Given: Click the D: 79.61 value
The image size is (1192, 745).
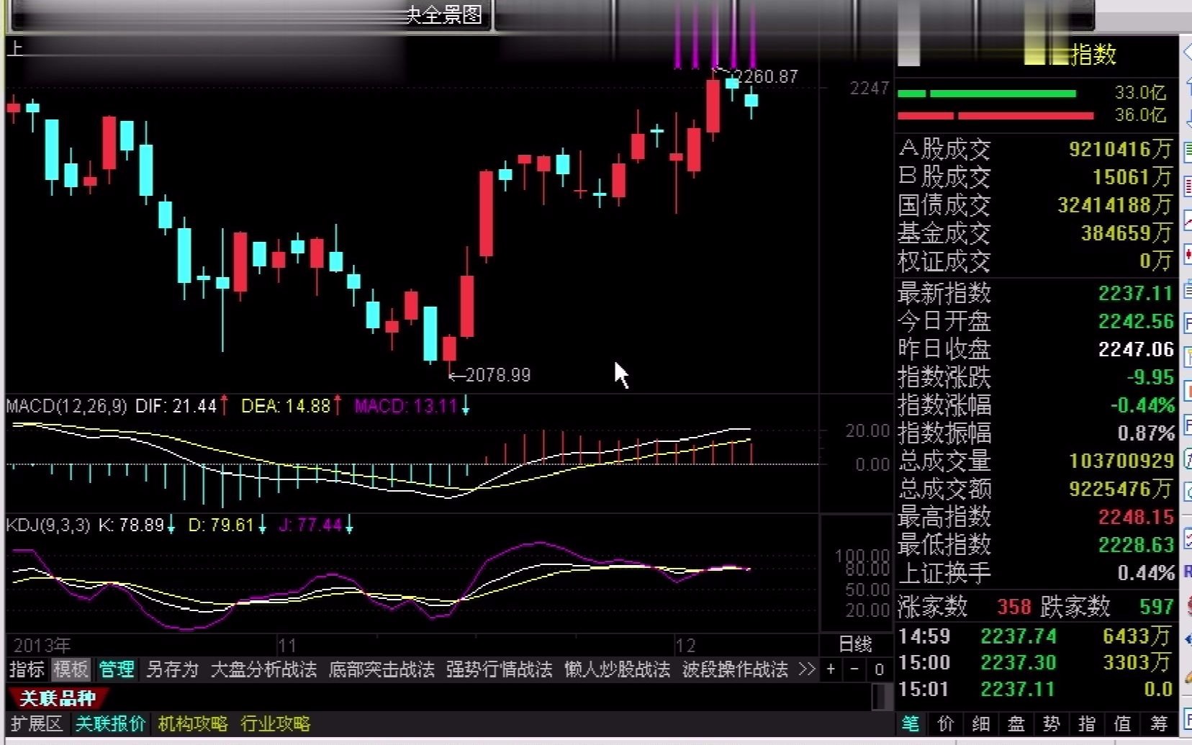Looking at the screenshot, I should (x=221, y=525).
